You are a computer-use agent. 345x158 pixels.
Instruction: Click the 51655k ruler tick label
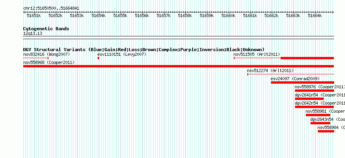pos(120,15)
